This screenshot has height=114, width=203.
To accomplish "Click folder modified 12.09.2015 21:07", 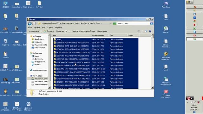I will (x=95, y=69).
